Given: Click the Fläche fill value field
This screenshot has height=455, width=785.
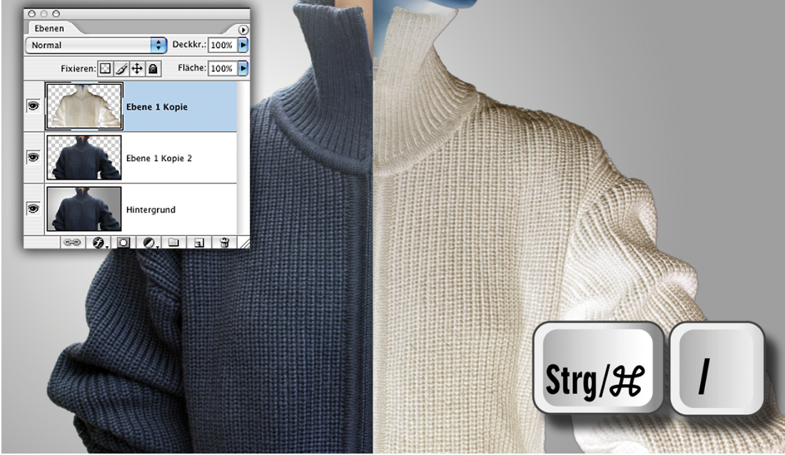Looking at the screenshot, I should click(222, 68).
